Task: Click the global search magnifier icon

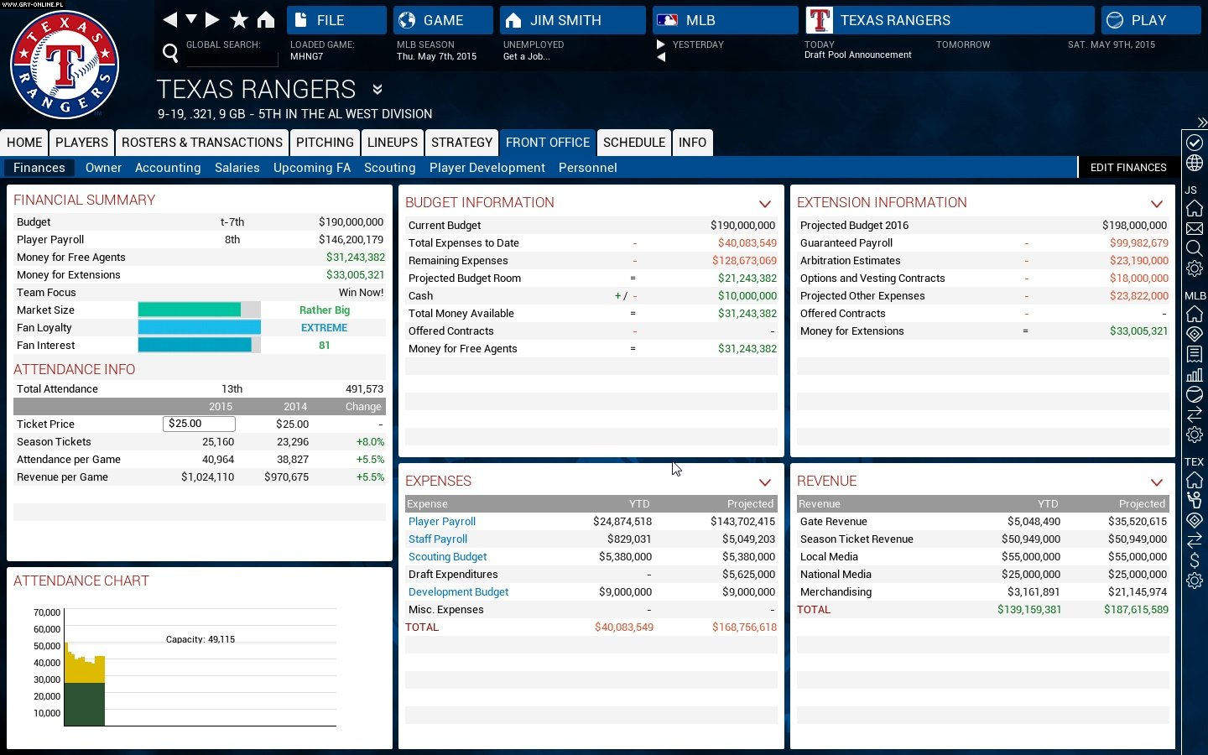Action: point(170,54)
